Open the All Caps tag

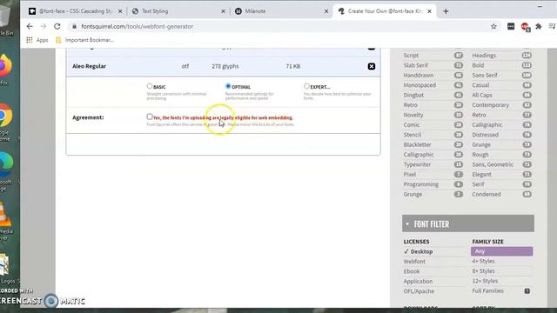[x=482, y=95]
